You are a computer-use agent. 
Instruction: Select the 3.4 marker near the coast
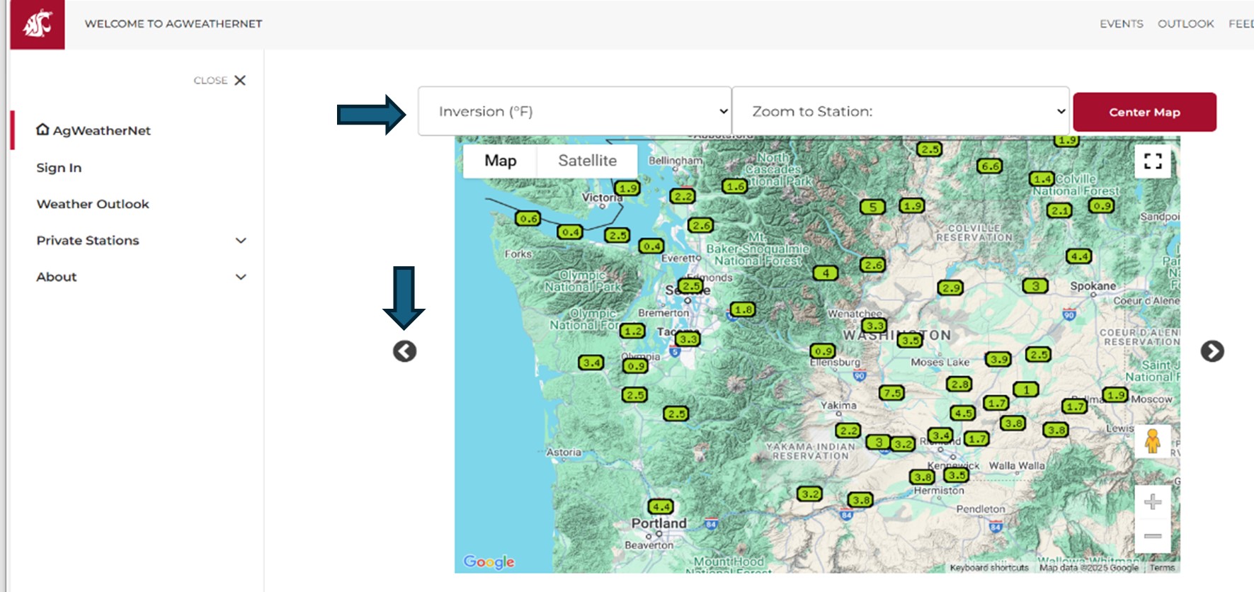pos(591,363)
